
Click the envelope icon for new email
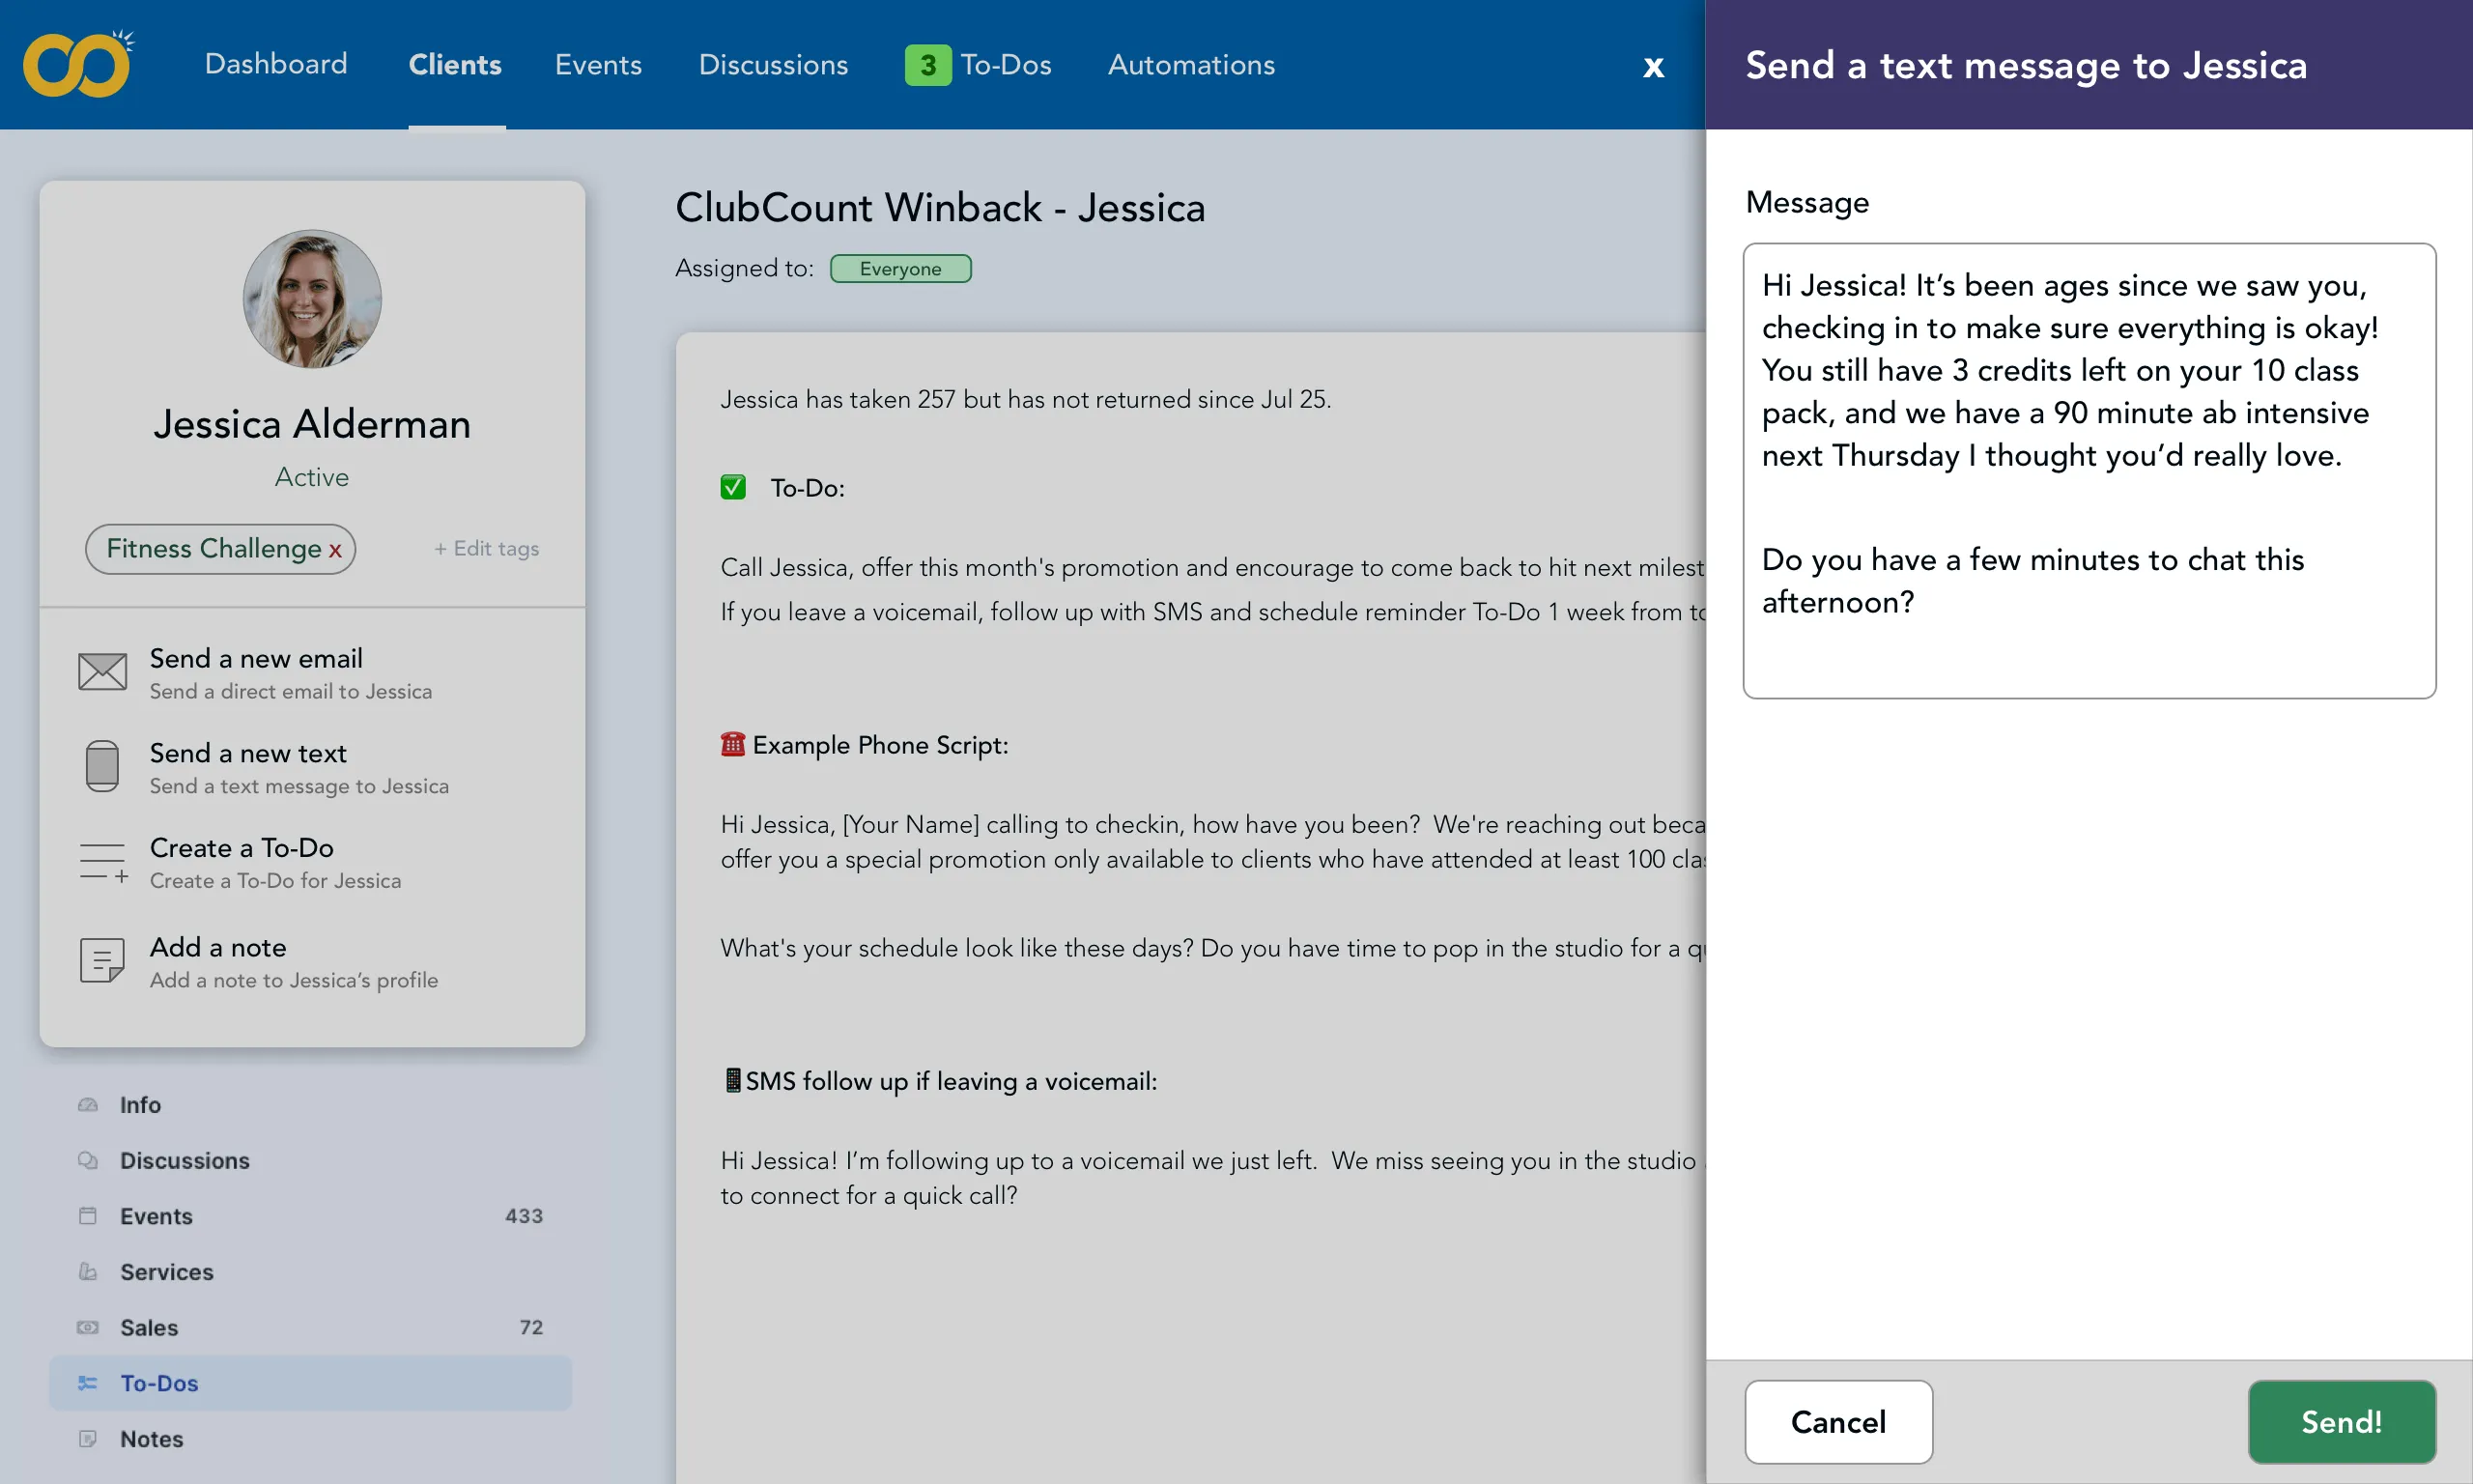(x=102, y=672)
